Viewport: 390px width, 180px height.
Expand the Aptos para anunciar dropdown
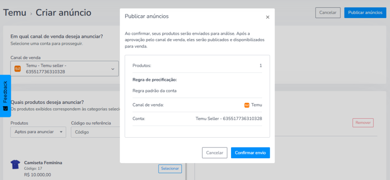tap(38, 132)
